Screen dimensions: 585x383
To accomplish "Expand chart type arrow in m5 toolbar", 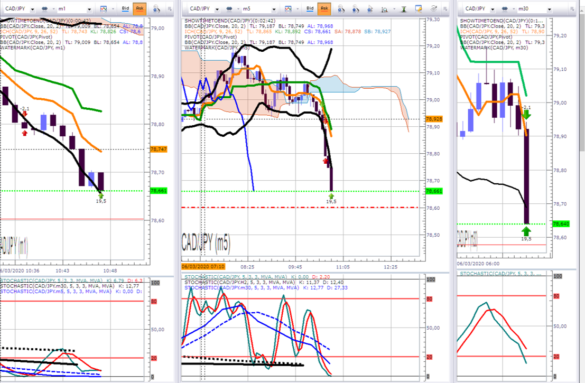I will [x=298, y=8].
